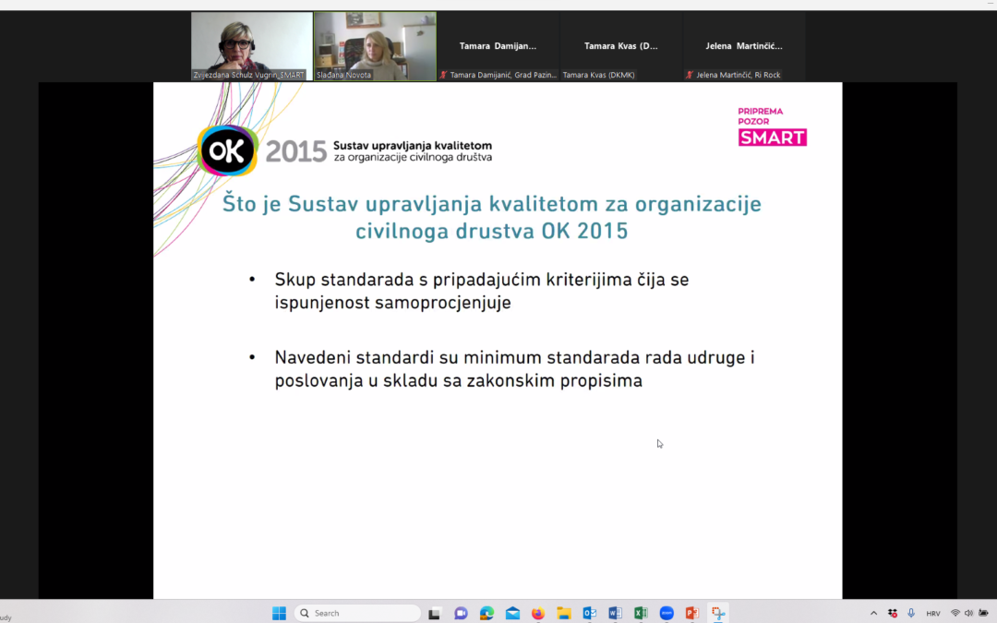The image size is (997, 623).
Task: Open volume control in system tray
Action: pyautogui.click(x=968, y=613)
